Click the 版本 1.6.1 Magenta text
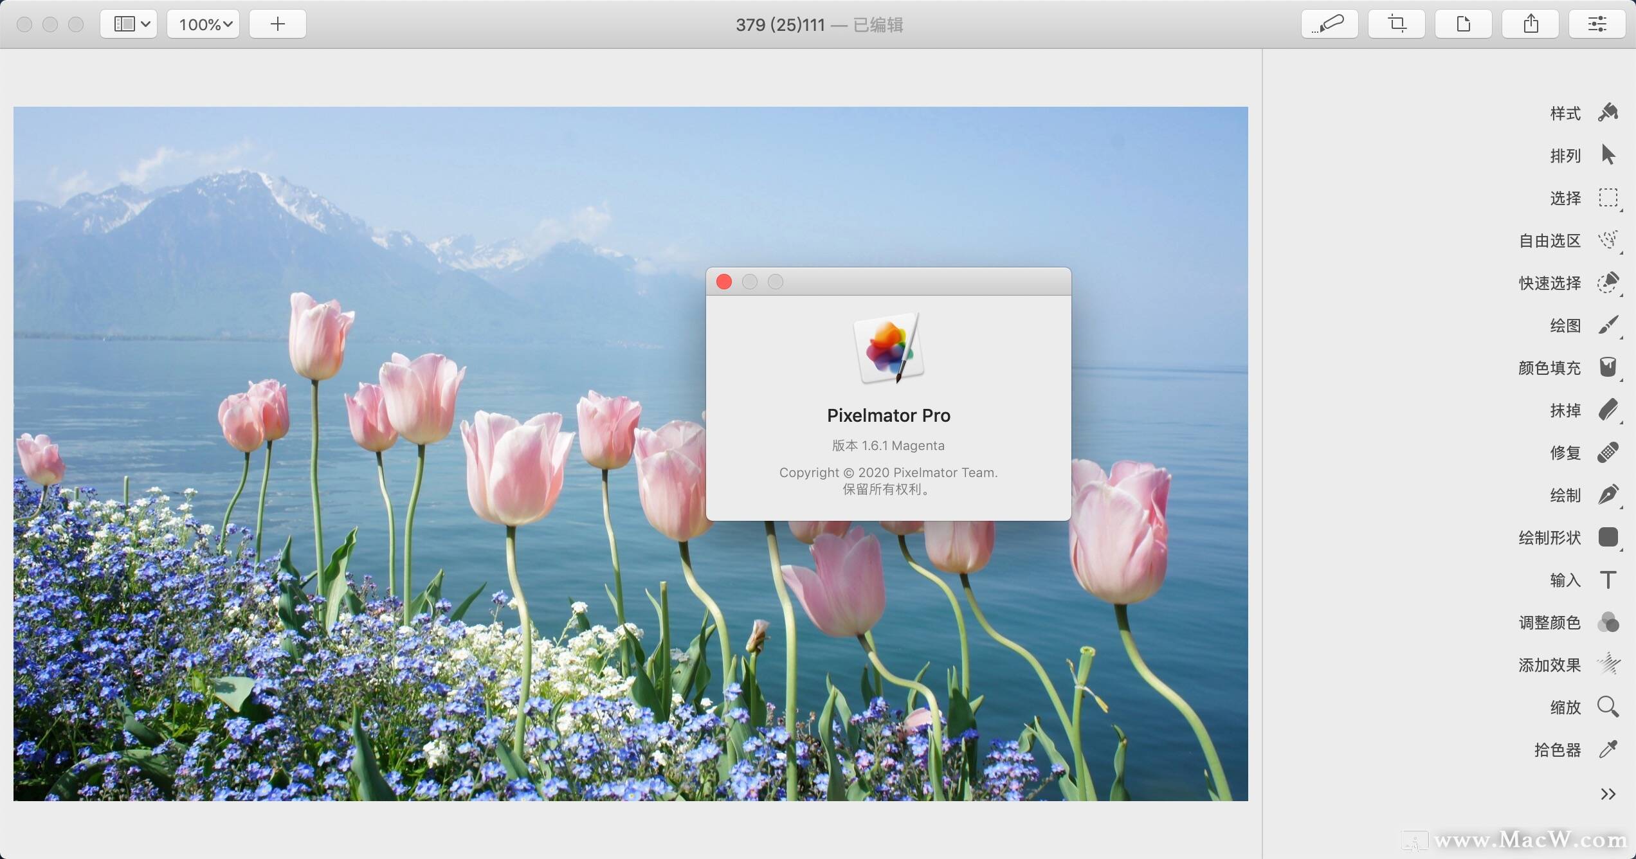Viewport: 1636px width, 859px height. [888, 445]
